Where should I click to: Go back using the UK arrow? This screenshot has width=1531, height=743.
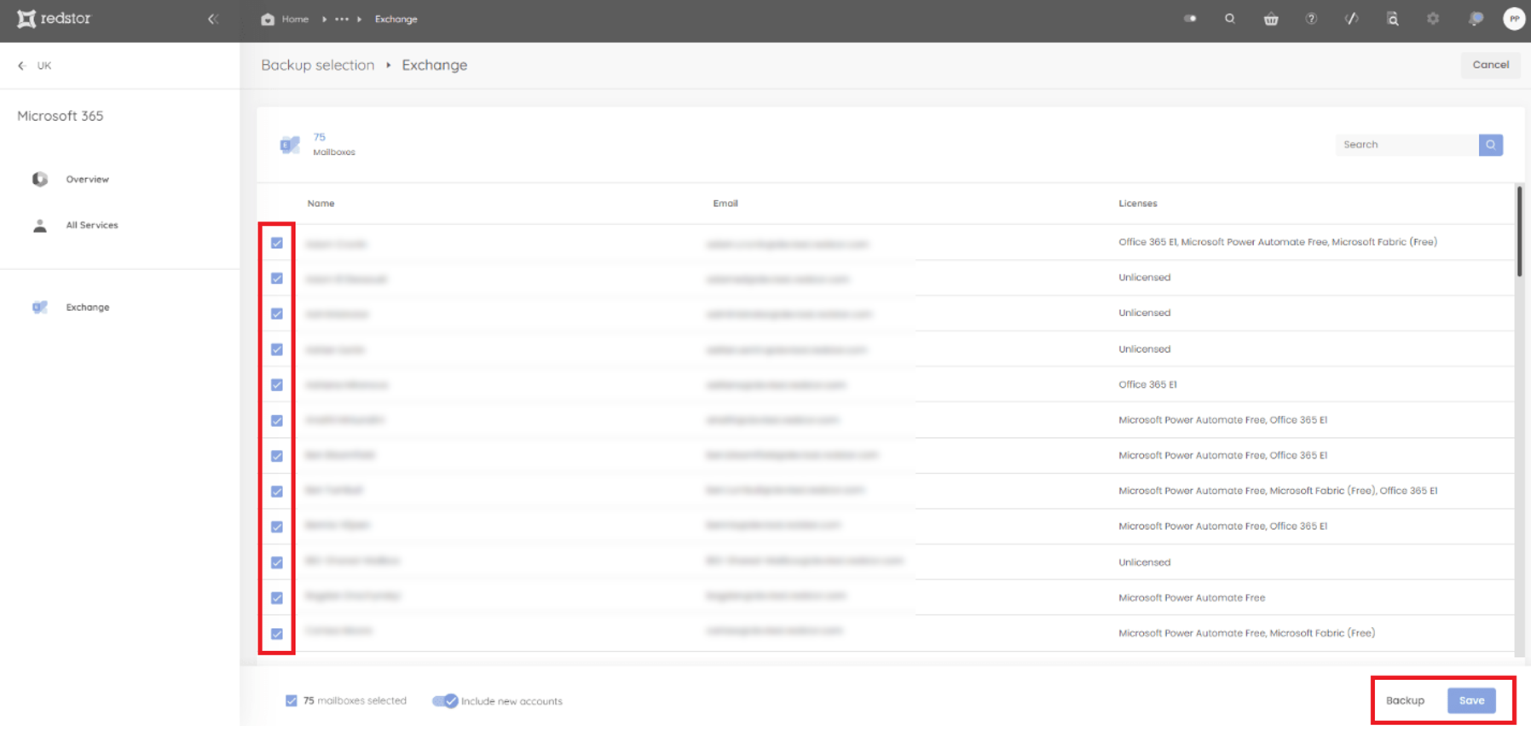(x=21, y=66)
